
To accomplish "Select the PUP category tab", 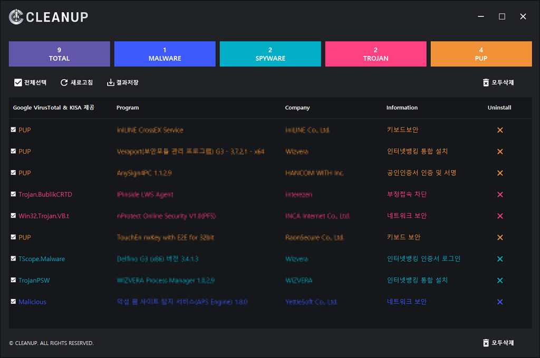I will pos(481,54).
